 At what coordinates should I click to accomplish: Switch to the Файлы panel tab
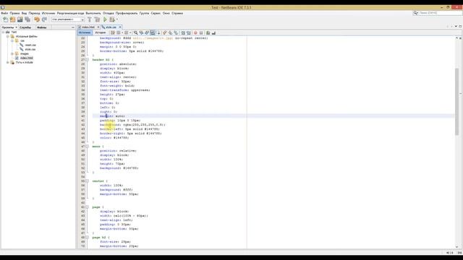(x=42, y=27)
